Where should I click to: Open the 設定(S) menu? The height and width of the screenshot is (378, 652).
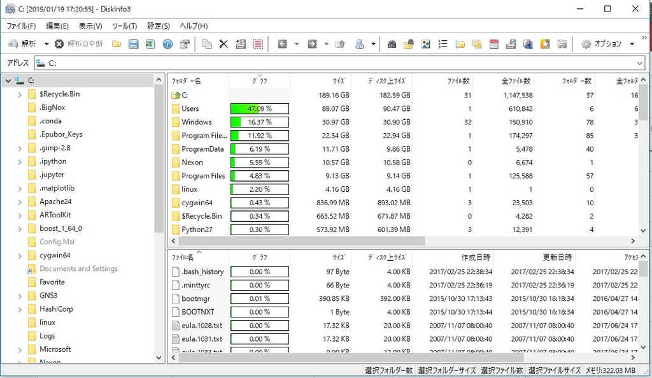[159, 25]
